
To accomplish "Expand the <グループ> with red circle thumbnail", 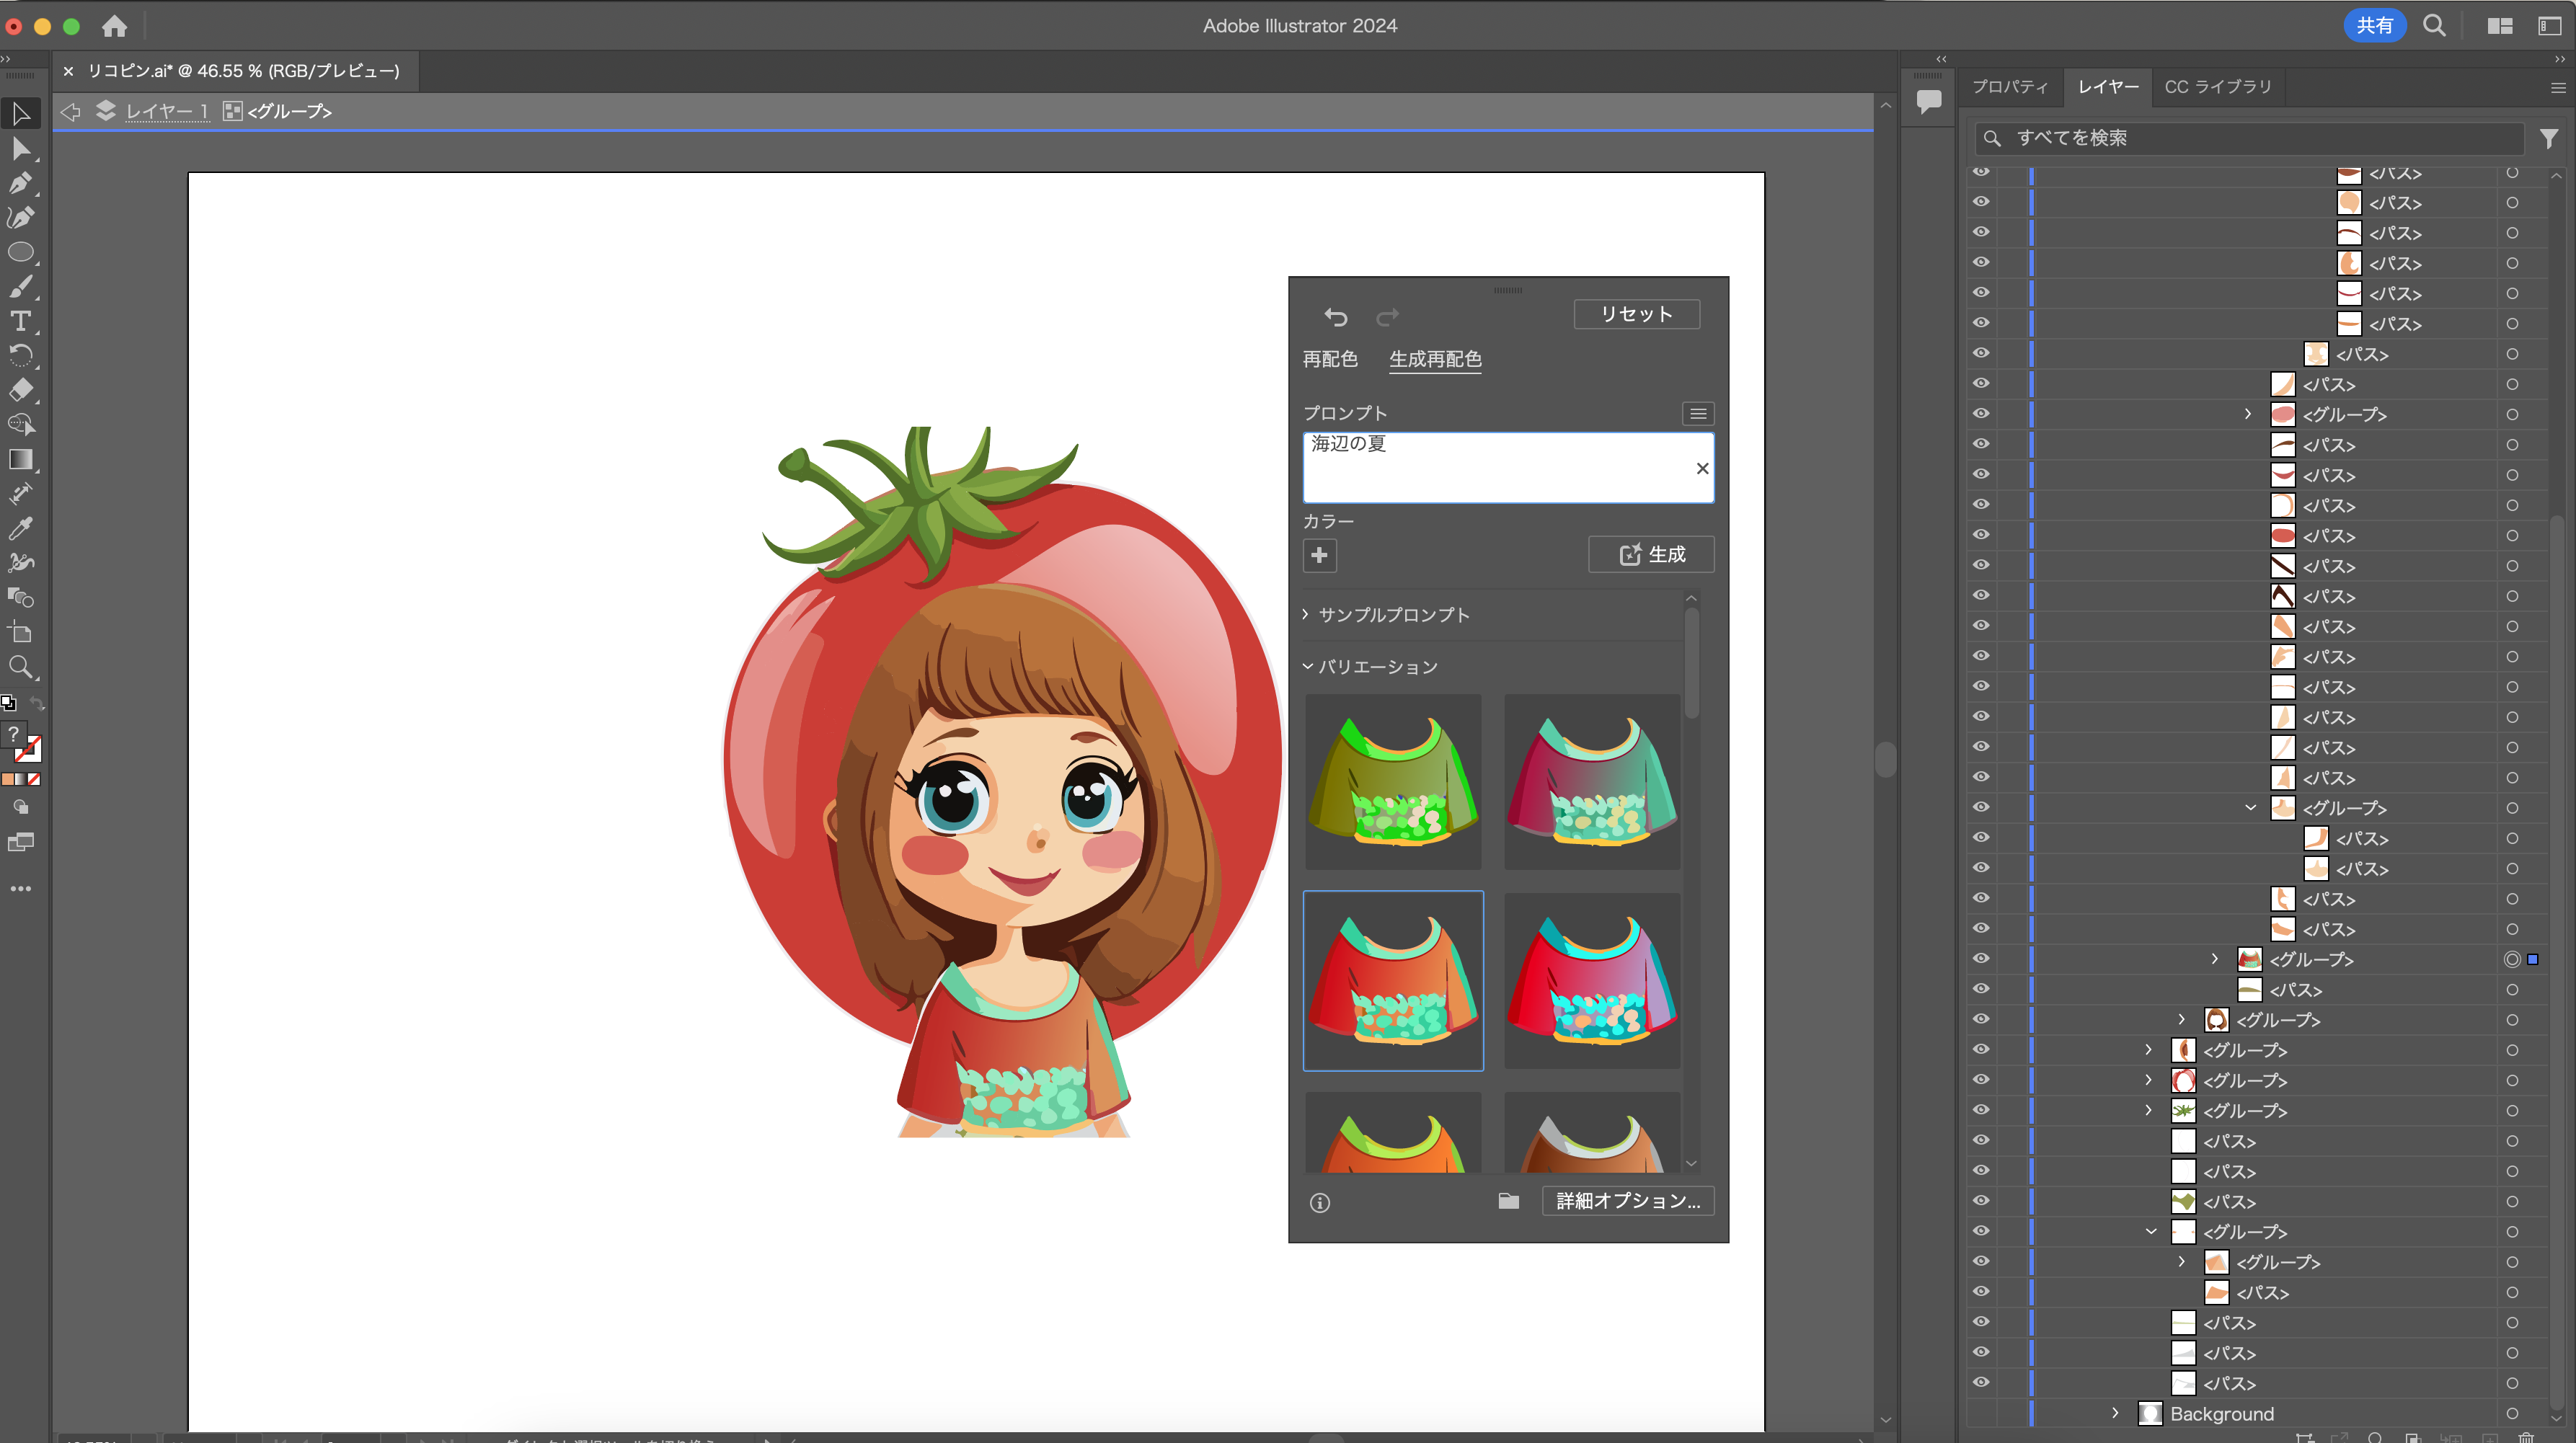I will (2148, 1079).
